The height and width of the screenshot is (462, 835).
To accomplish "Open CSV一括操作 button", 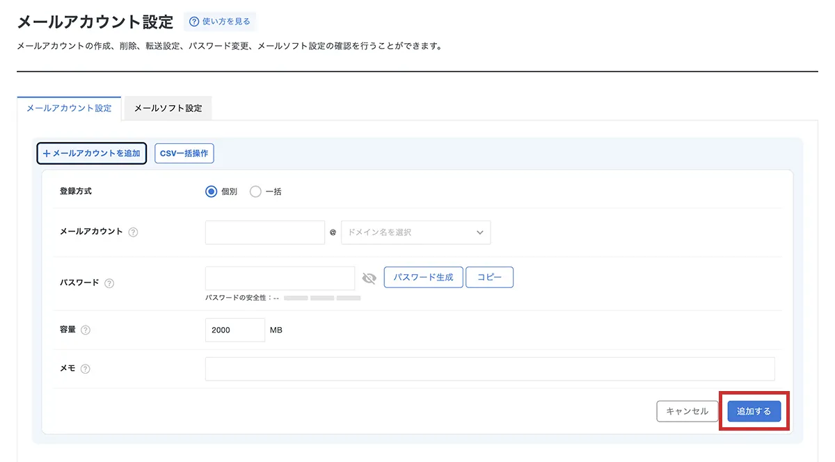I will coord(184,153).
